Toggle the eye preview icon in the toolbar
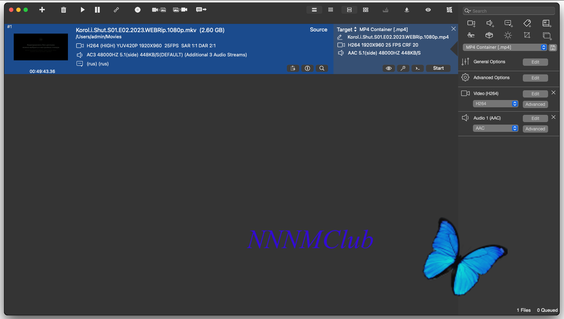 (428, 10)
